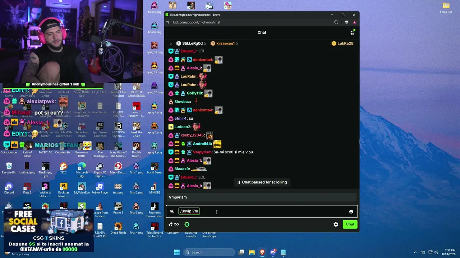The height and width of the screenshot is (258, 460).
Task: Show hidden system tray icons
Action: 415,252
